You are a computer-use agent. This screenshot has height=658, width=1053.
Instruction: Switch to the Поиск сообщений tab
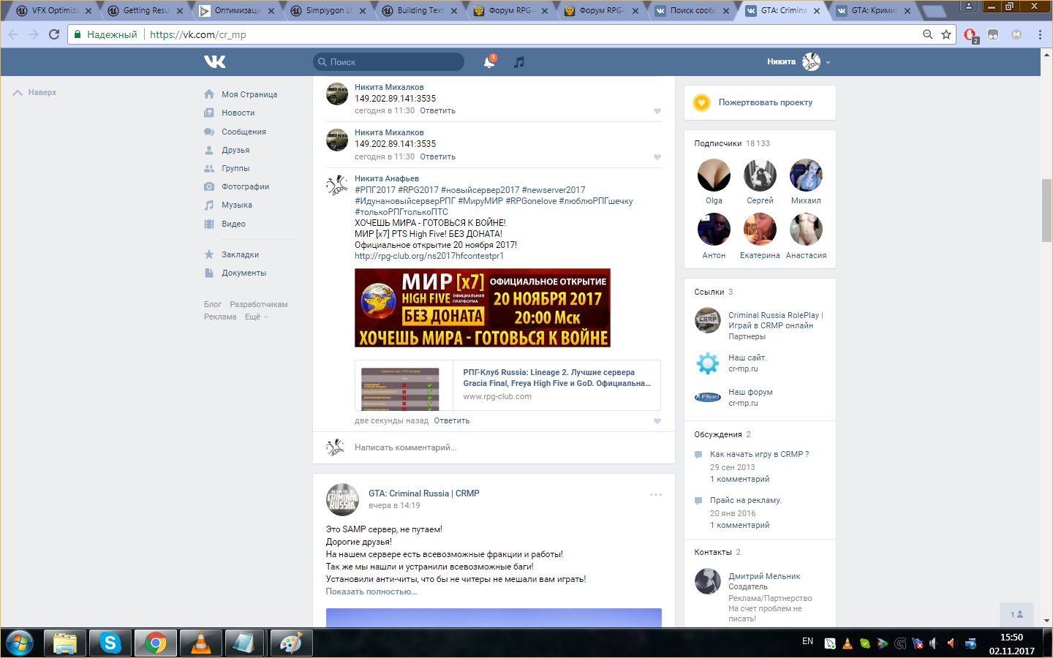click(x=693, y=11)
